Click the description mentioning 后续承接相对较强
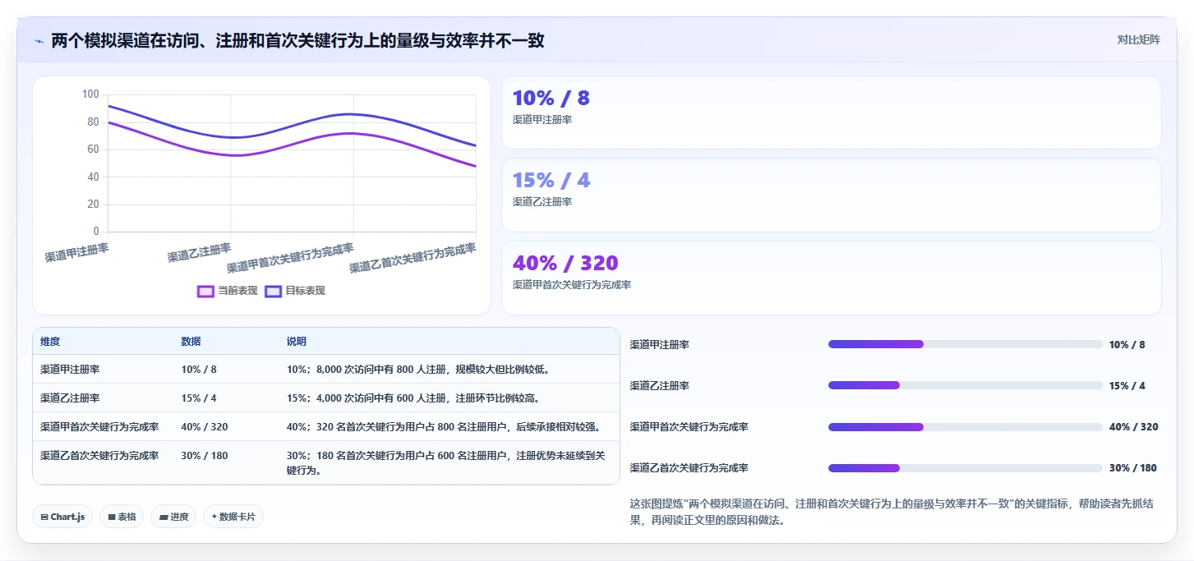Viewport: 1194px width, 561px height. point(445,427)
